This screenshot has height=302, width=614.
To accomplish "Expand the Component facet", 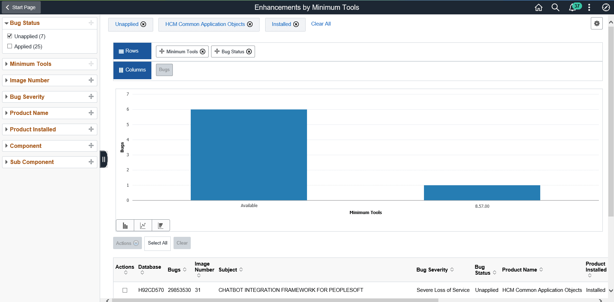I will [x=6, y=146].
